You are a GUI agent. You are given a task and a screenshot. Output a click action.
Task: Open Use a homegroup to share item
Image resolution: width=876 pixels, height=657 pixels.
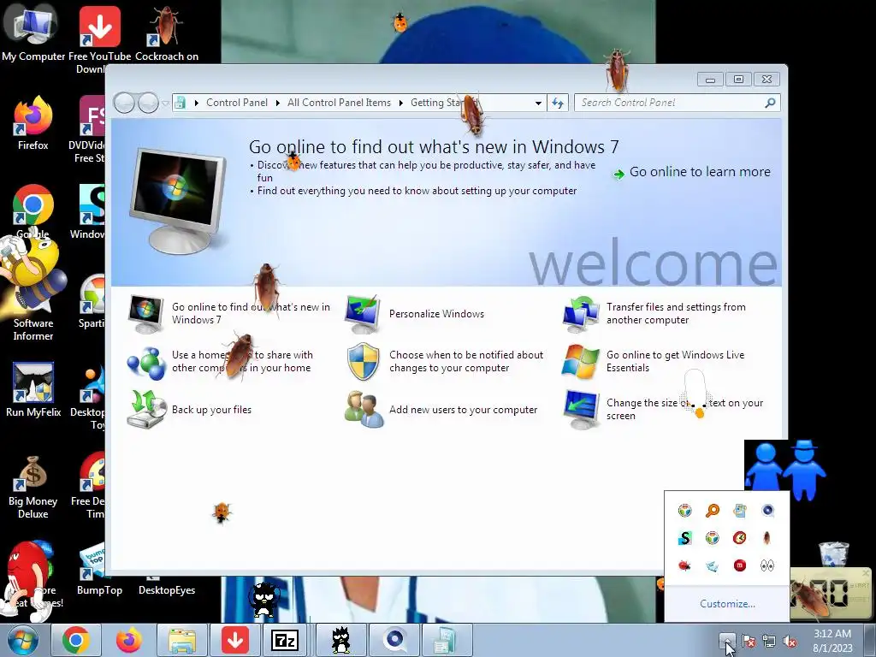pos(219,362)
